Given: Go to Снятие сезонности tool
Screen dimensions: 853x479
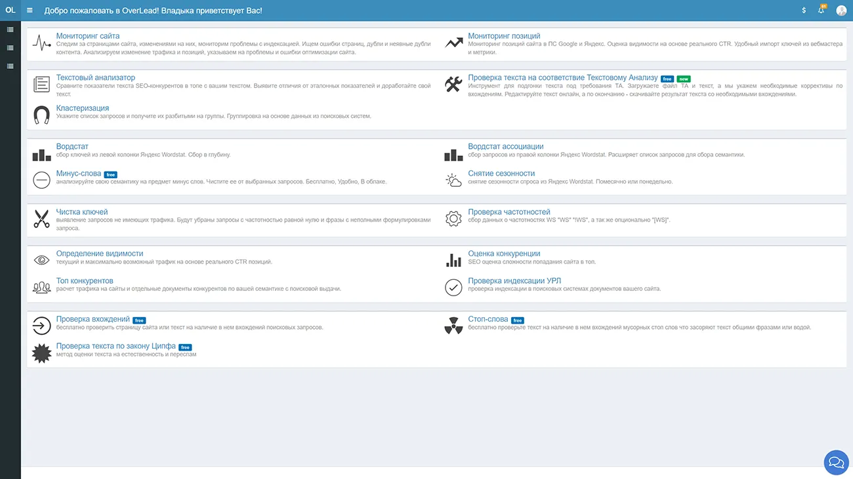Looking at the screenshot, I should (501, 173).
